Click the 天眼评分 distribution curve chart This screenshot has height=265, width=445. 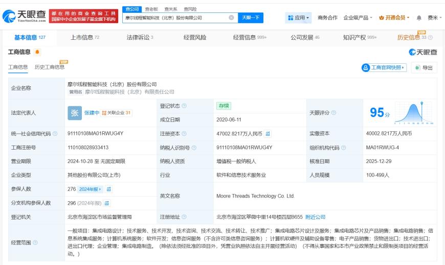point(414,113)
